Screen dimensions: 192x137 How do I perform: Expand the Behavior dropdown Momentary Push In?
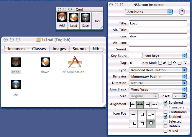point(158,77)
